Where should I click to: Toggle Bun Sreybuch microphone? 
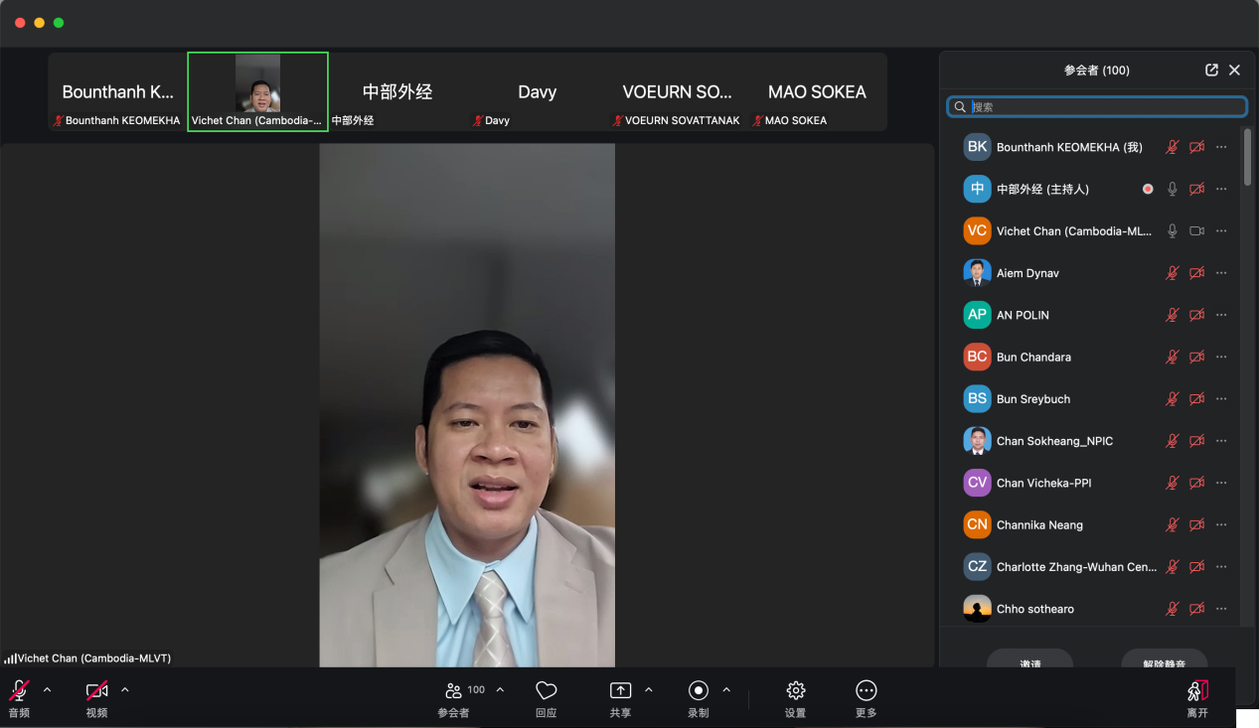[x=1173, y=399]
